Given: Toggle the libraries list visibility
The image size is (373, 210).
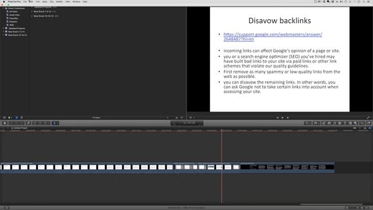Looking at the screenshot, I should tap(4, 118).
